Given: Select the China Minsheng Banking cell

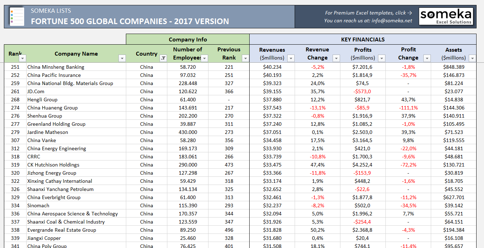Looking at the screenshot, I should click(x=76, y=67).
